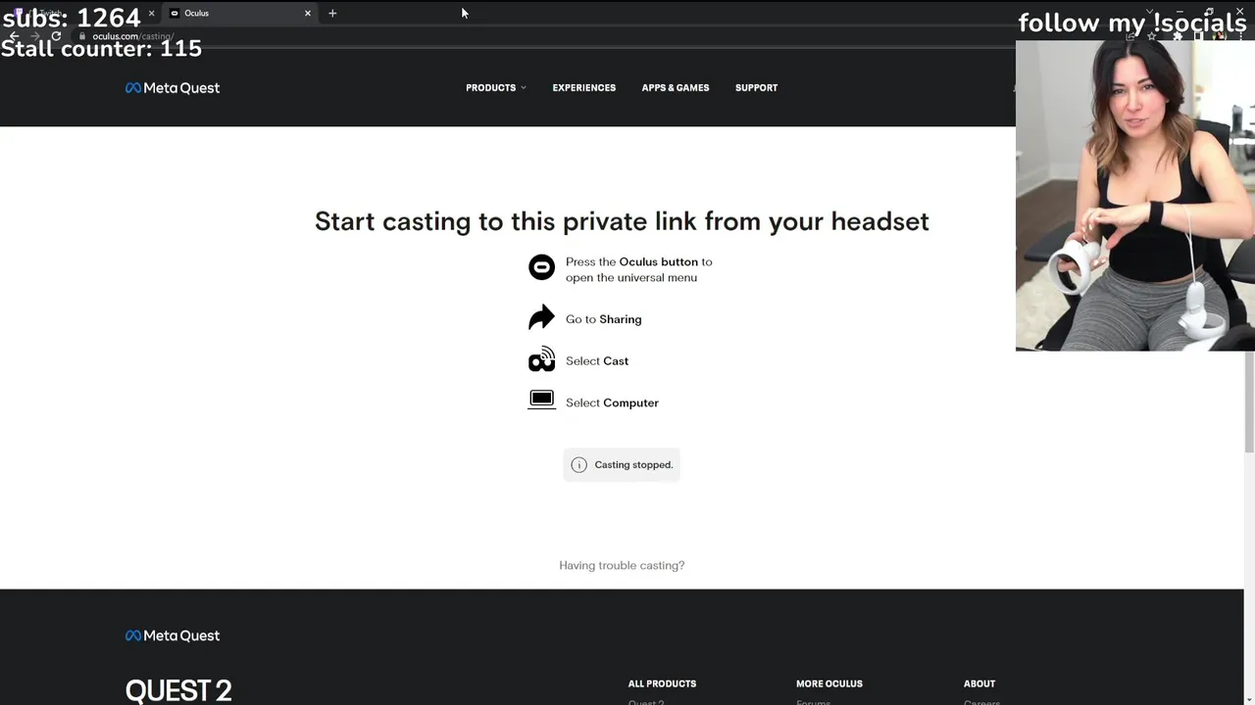
Task: Click the 'Casting stopped.' status message
Action: click(622, 465)
